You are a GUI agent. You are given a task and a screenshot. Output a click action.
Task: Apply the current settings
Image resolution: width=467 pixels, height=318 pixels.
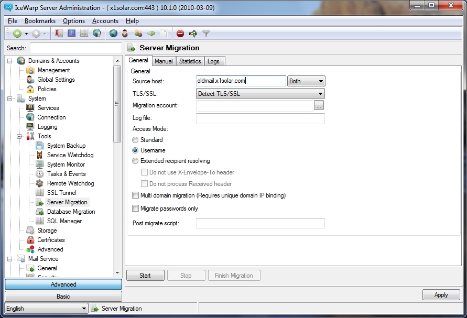[x=441, y=294]
